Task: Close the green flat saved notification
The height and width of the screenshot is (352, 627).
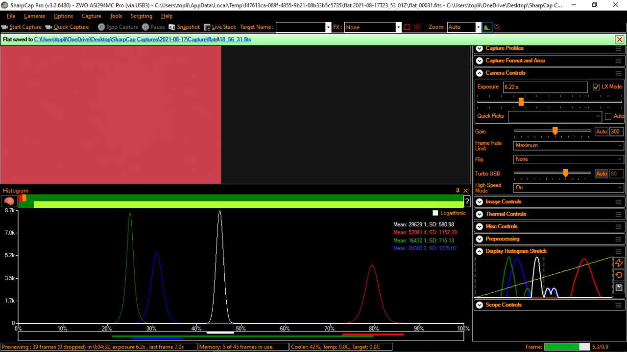Action: [620, 40]
